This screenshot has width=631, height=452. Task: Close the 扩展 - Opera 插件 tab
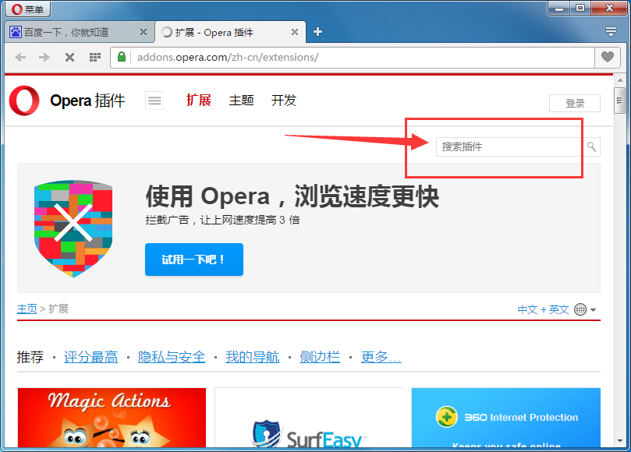(x=295, y=32)
